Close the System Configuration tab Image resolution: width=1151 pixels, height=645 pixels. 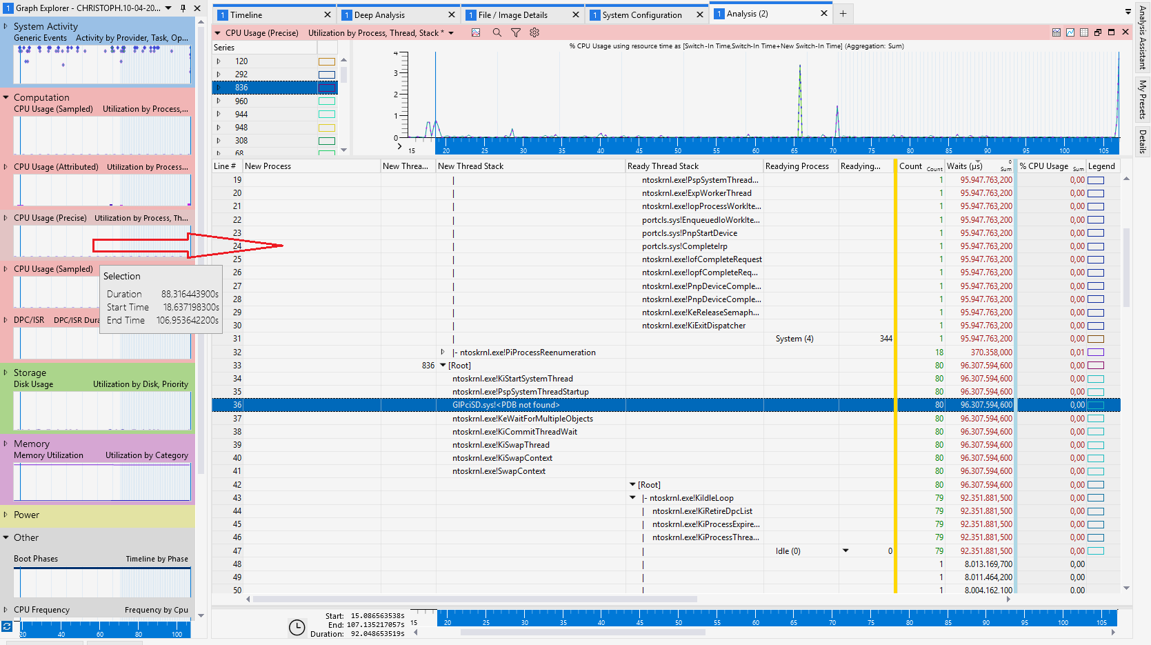[700, 14]
